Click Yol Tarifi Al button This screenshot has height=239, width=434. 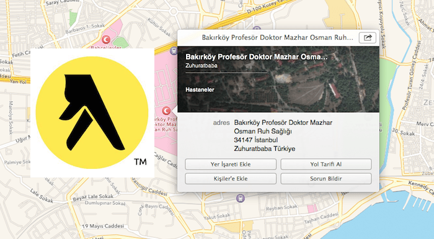pos(325,164)
